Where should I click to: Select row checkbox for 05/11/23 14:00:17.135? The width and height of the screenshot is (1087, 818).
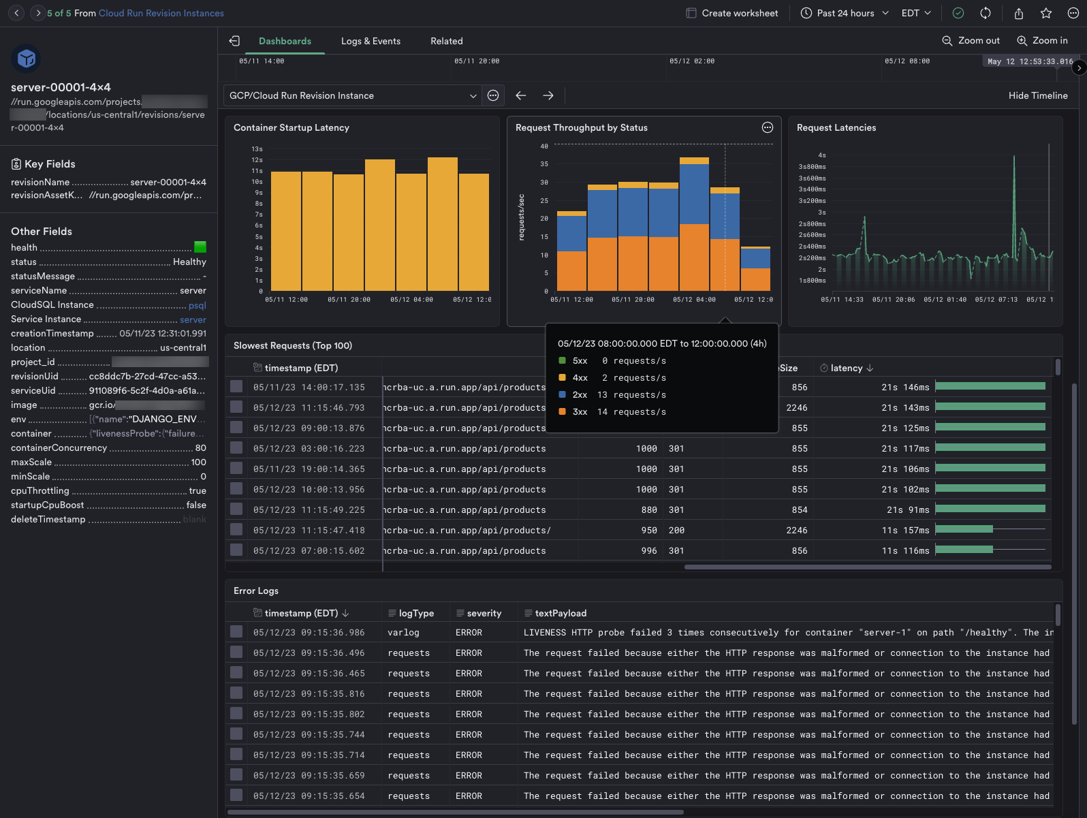coord(236,386)
